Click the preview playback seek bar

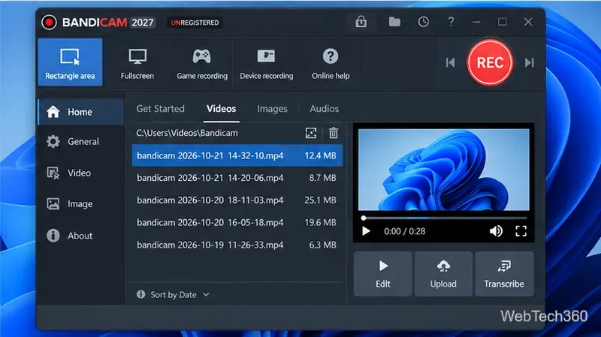tap(445, 218)
